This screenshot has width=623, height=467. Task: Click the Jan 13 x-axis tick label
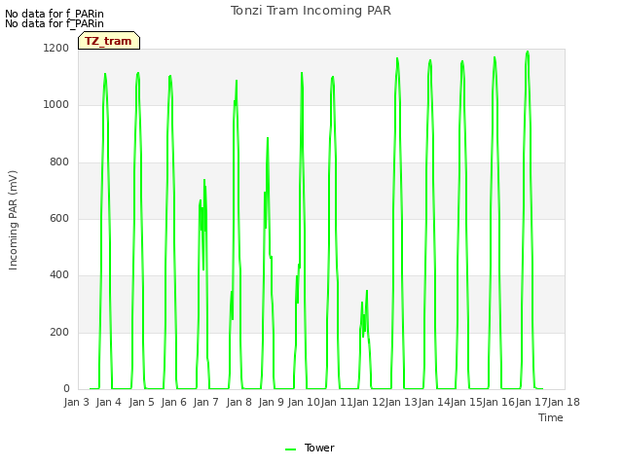[x=401, y=402]
